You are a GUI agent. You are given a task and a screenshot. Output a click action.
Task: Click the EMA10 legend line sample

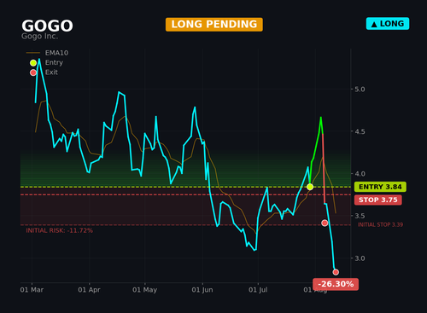click(33, 53)
